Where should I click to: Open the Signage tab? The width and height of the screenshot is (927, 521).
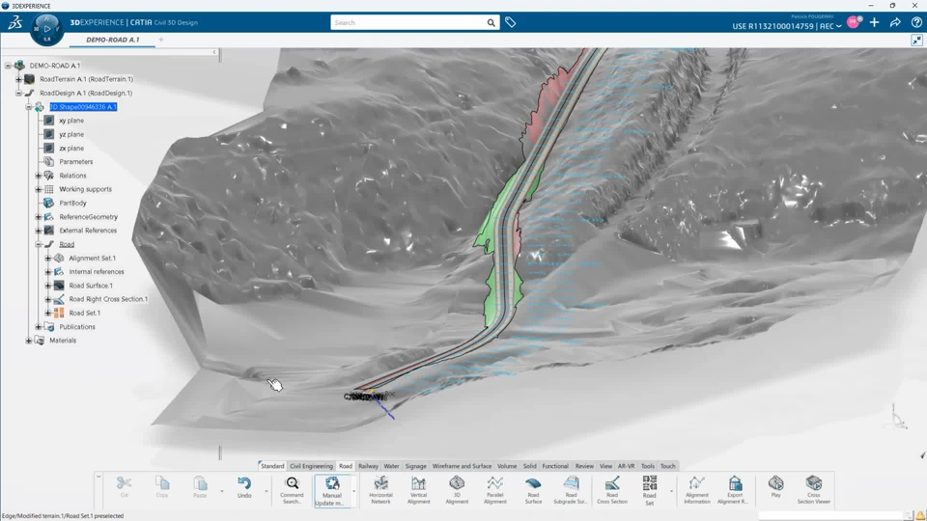tap(415, 466)
